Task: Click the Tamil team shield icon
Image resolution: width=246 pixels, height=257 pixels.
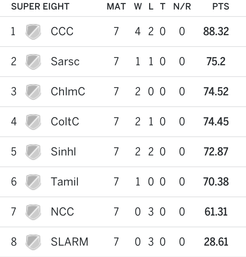Action: pyautogui.click(x=33, y=182)
